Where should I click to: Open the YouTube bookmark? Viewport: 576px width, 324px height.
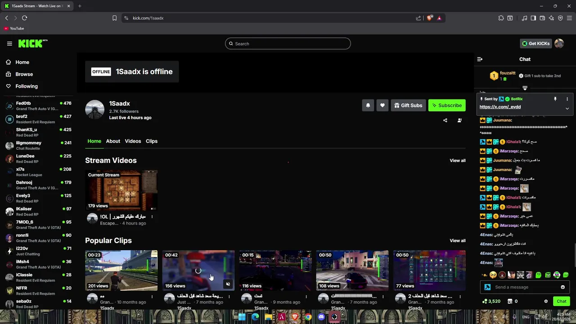click(x=13, y=28)
